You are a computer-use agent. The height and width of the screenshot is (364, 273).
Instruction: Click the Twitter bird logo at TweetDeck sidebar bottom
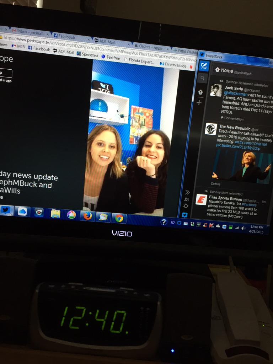[x=184, y=215]
